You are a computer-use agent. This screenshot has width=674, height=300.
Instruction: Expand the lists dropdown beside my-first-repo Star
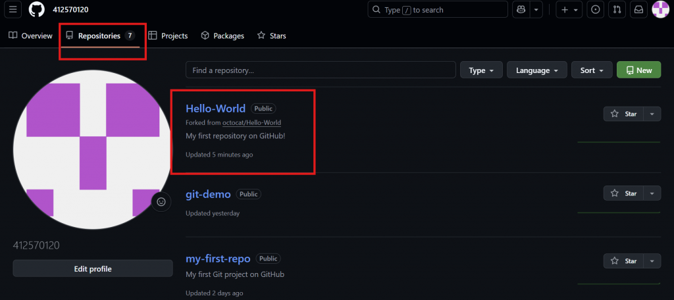(652, 261)
